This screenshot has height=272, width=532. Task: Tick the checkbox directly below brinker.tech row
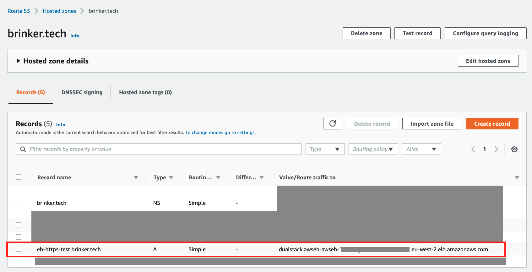[19, 225]
